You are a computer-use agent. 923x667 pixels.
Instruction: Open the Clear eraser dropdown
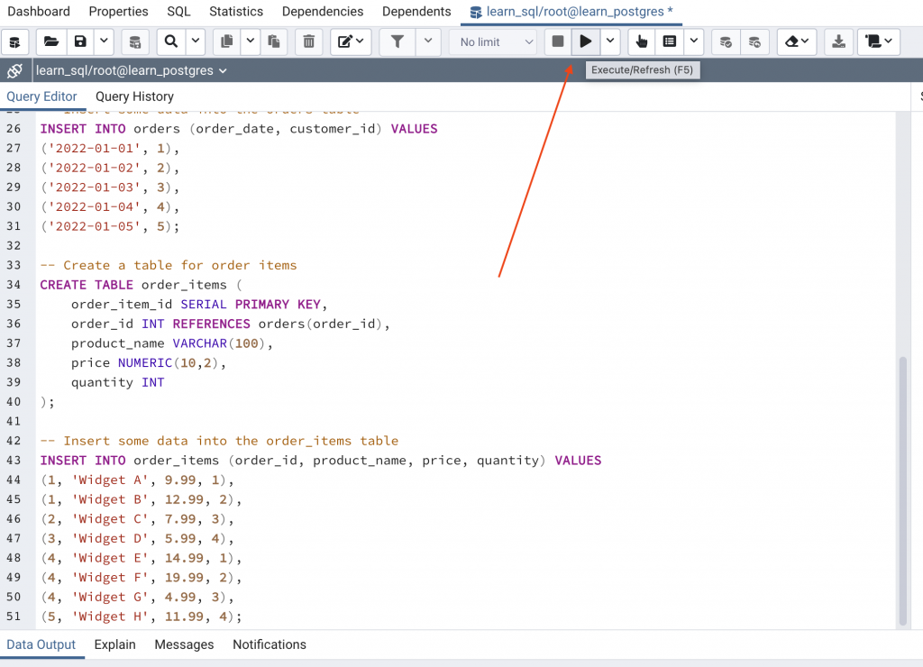[797, 41]
